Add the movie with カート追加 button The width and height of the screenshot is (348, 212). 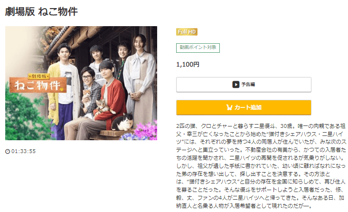tap(244, 107)
